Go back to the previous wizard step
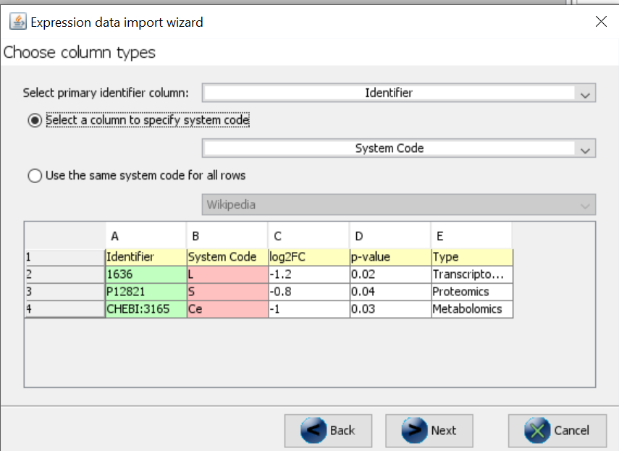This screenshot has width=619, height=451. click(x=328, y=430)
